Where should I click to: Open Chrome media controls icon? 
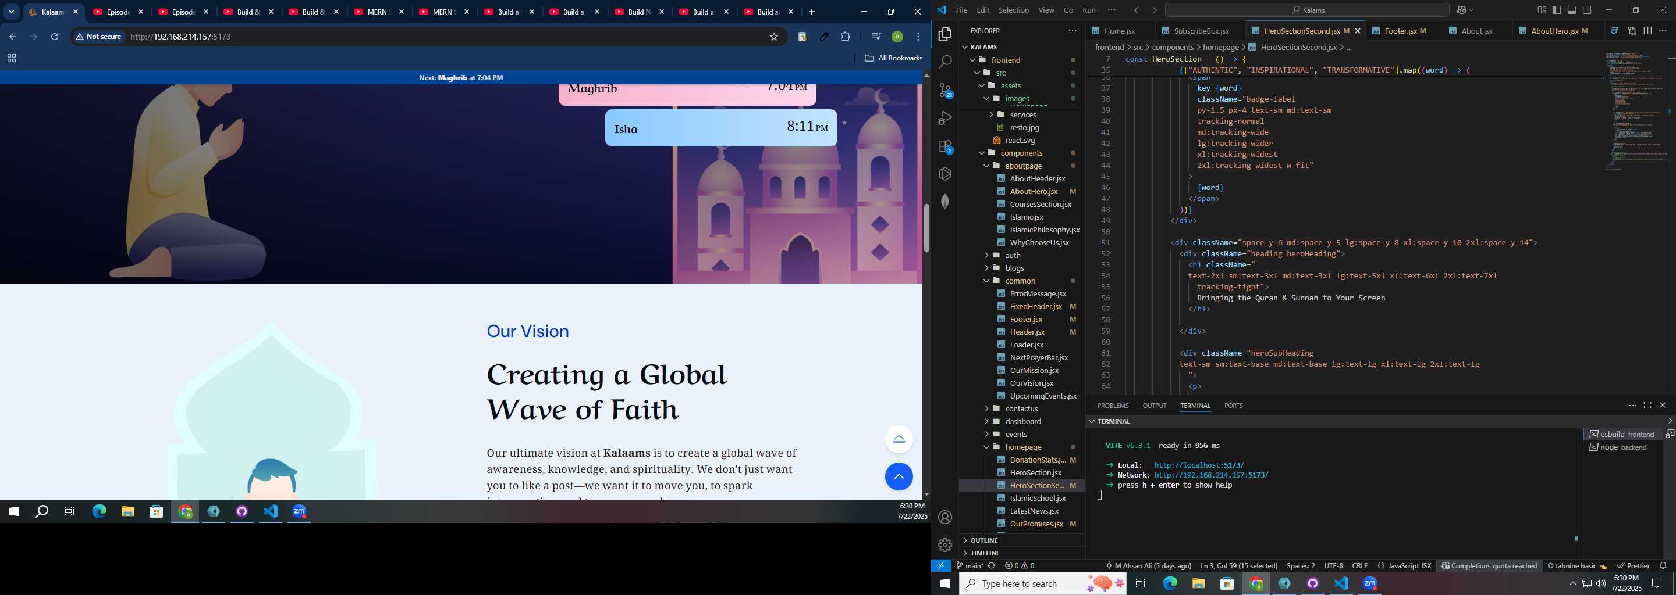point(876,37)
